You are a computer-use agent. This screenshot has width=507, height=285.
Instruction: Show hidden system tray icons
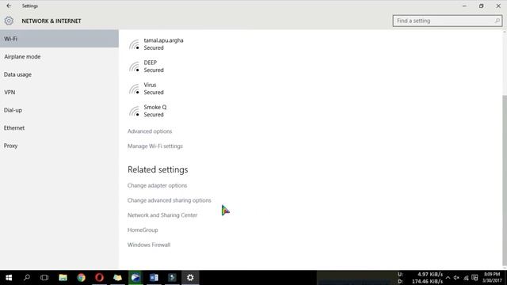(448, 278)
